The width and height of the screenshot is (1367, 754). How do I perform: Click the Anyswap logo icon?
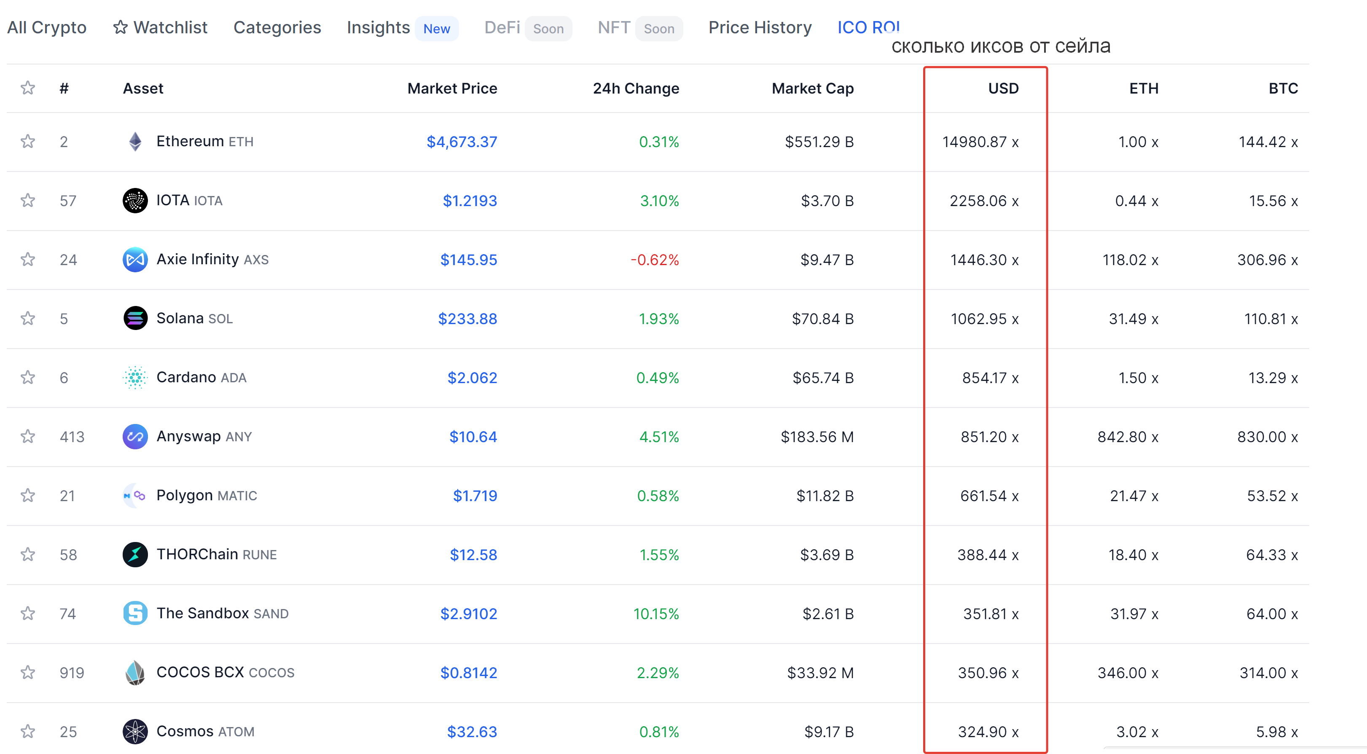click(x=135, y=437)
